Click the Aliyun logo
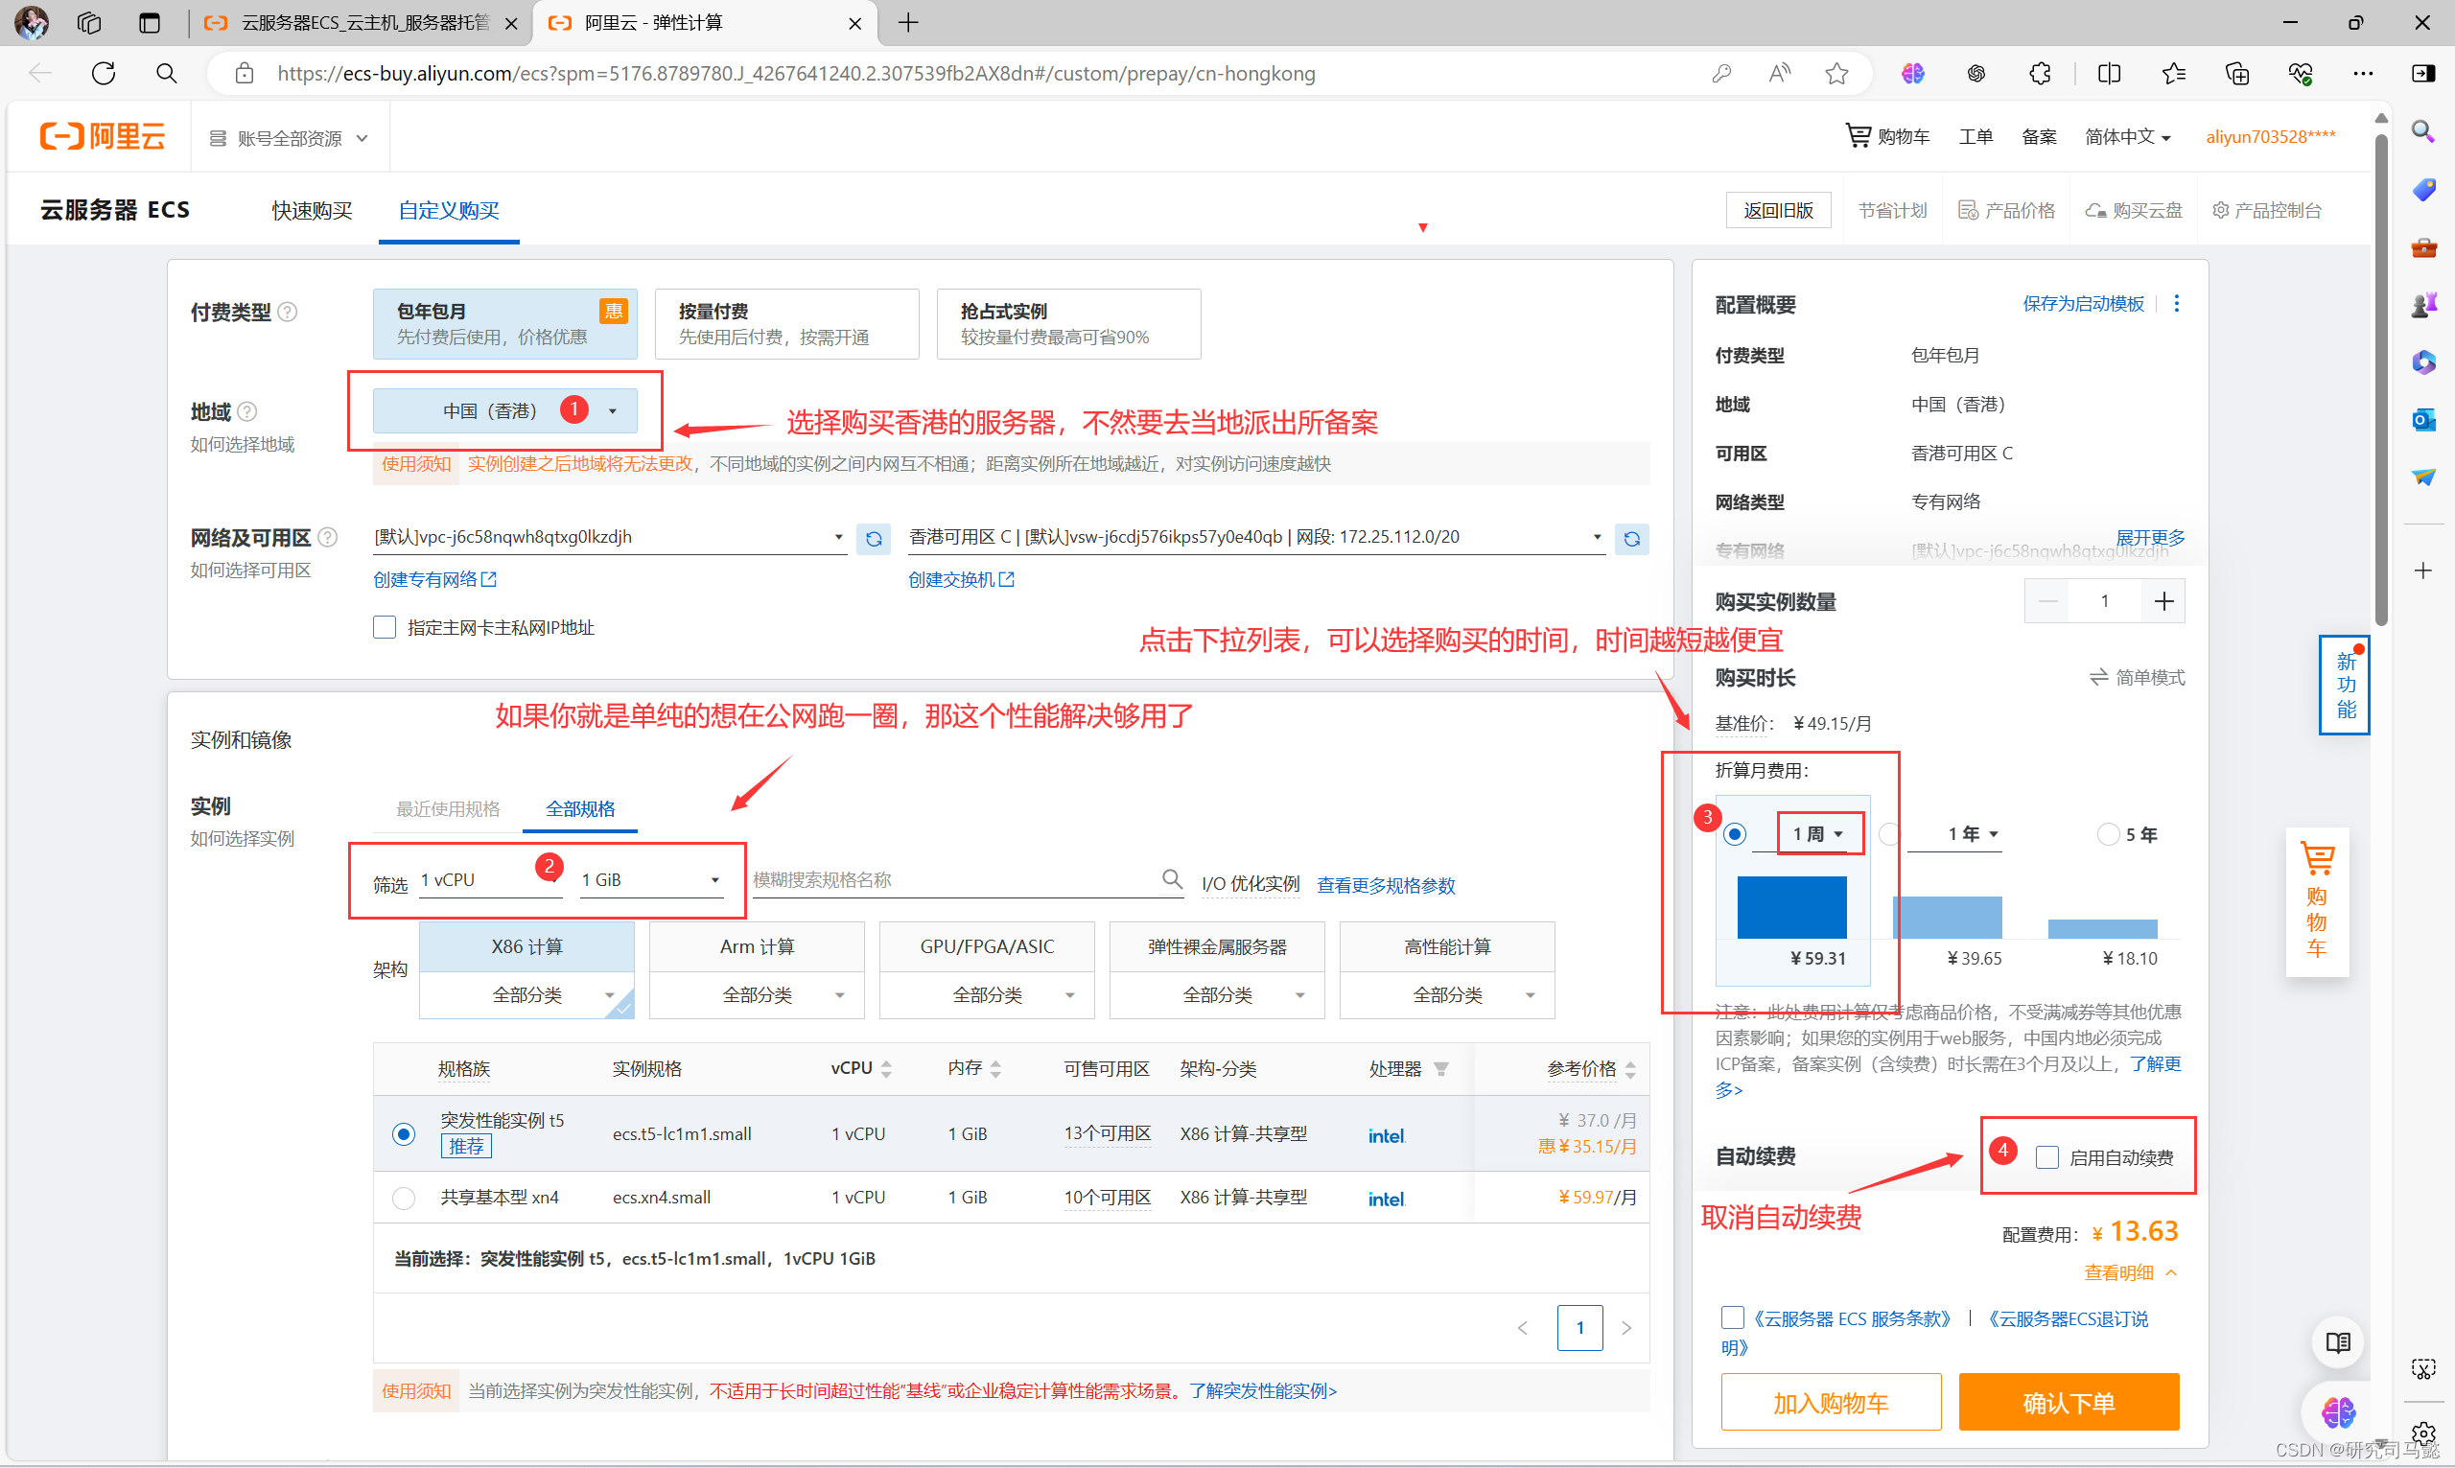 (x=103, y=136)
